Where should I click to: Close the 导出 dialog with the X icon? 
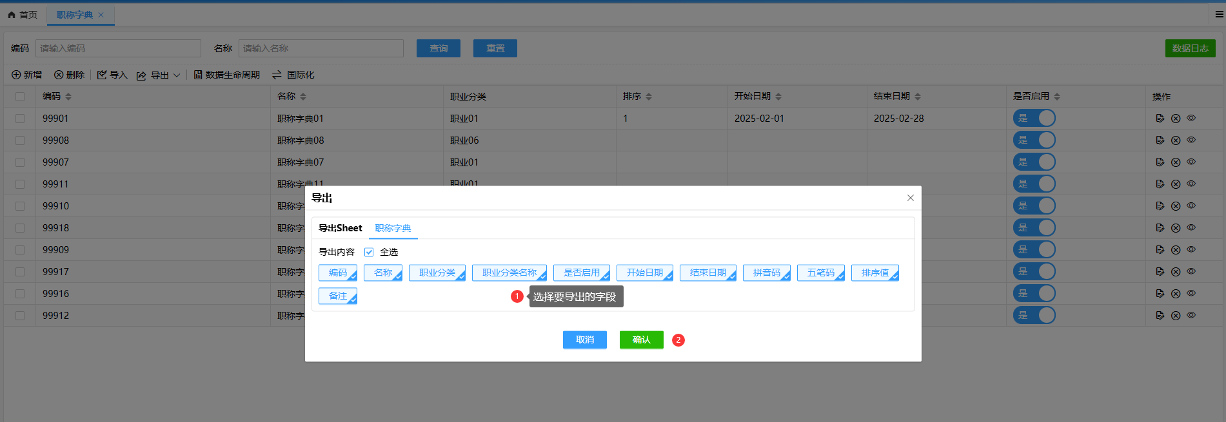pyautogui.click(x=910, y=198)
